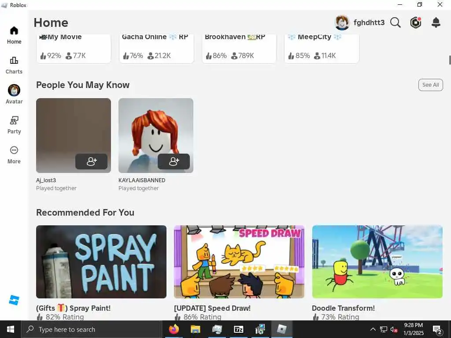Open the MeepCity game card
Image resolution: width=451 pixels, height=338 pixels.
point(322,48)
